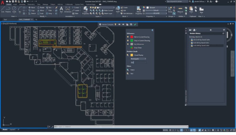Switch to the Start file tab

tap(5, 20)
